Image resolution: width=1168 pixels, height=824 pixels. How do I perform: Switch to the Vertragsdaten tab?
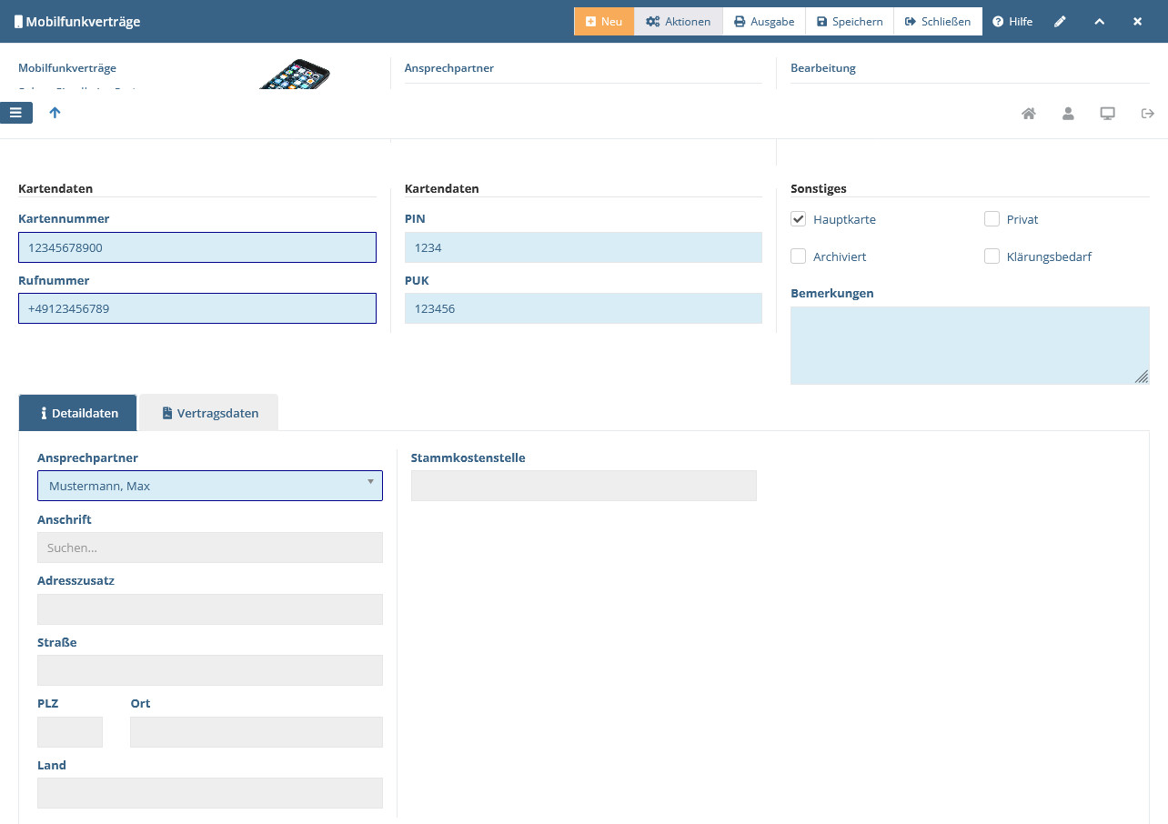click(209, 413)
